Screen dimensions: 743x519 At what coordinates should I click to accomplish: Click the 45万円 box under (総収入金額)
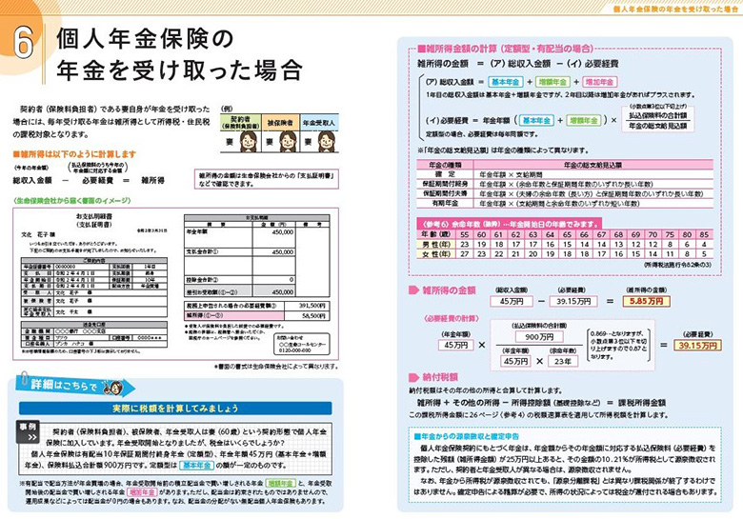pyautogui.click(x=511, y=301)
